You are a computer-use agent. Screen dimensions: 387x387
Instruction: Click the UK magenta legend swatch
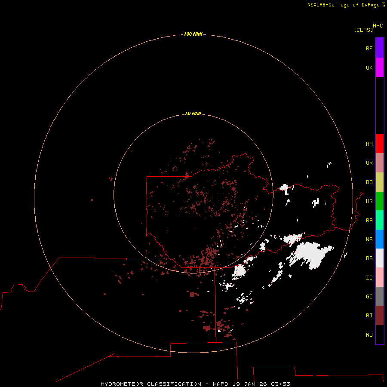(380, 68)
